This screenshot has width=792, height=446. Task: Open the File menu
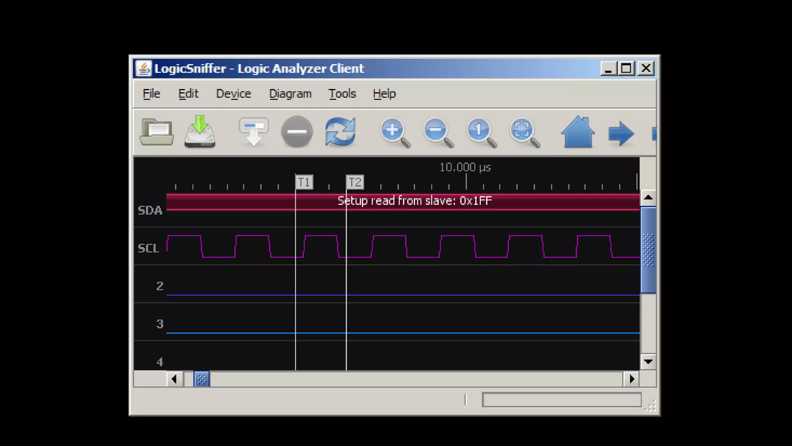pos(151,94)
